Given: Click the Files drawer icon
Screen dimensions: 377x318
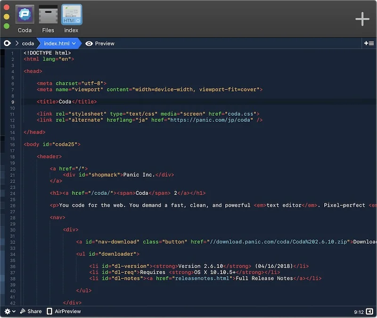Looking at the screenshot, I should point(48,14).
